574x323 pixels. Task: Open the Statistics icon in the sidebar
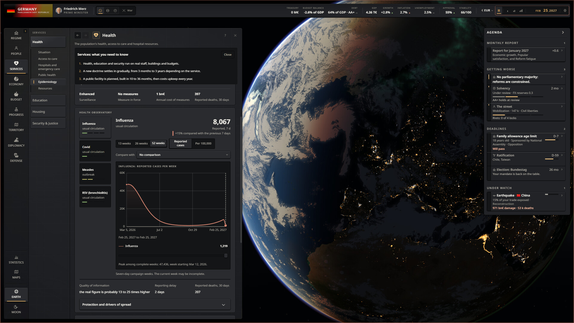(x=16, y=259)
